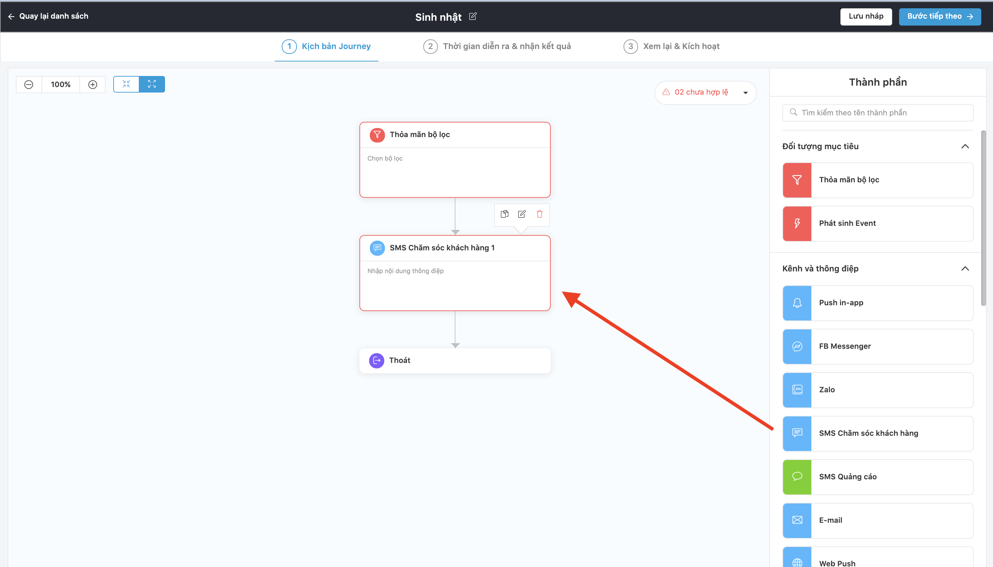Screen dimensions: 993x567
Task: Click the zoom out minus icon
Action: [29, 85]
